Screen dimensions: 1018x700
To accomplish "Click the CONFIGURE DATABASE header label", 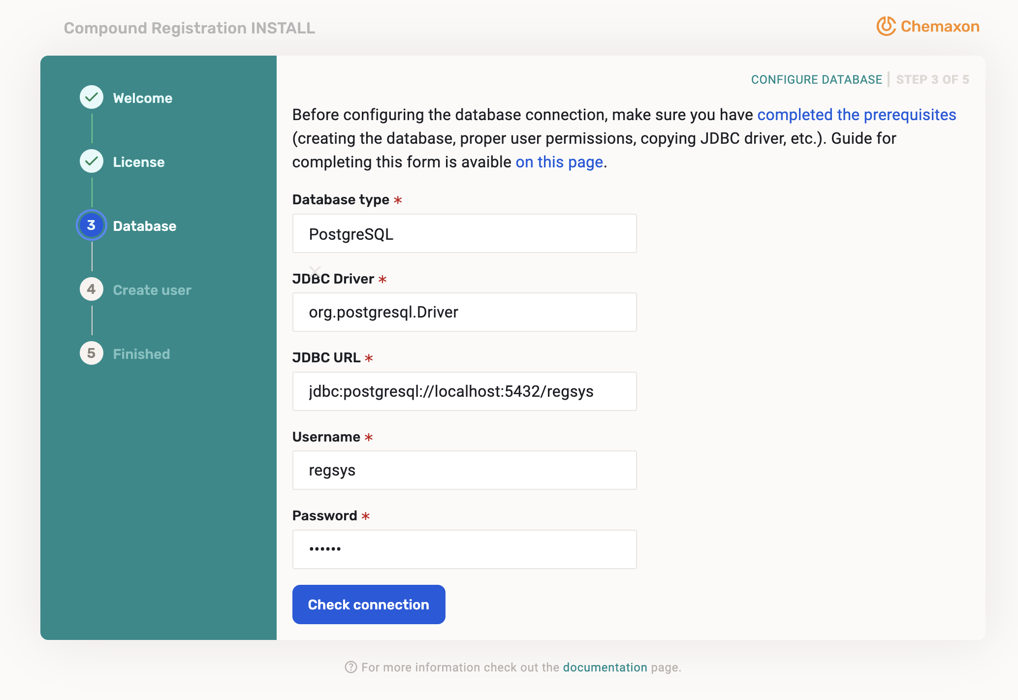I will pyautogui.click(x=816, y=79).
